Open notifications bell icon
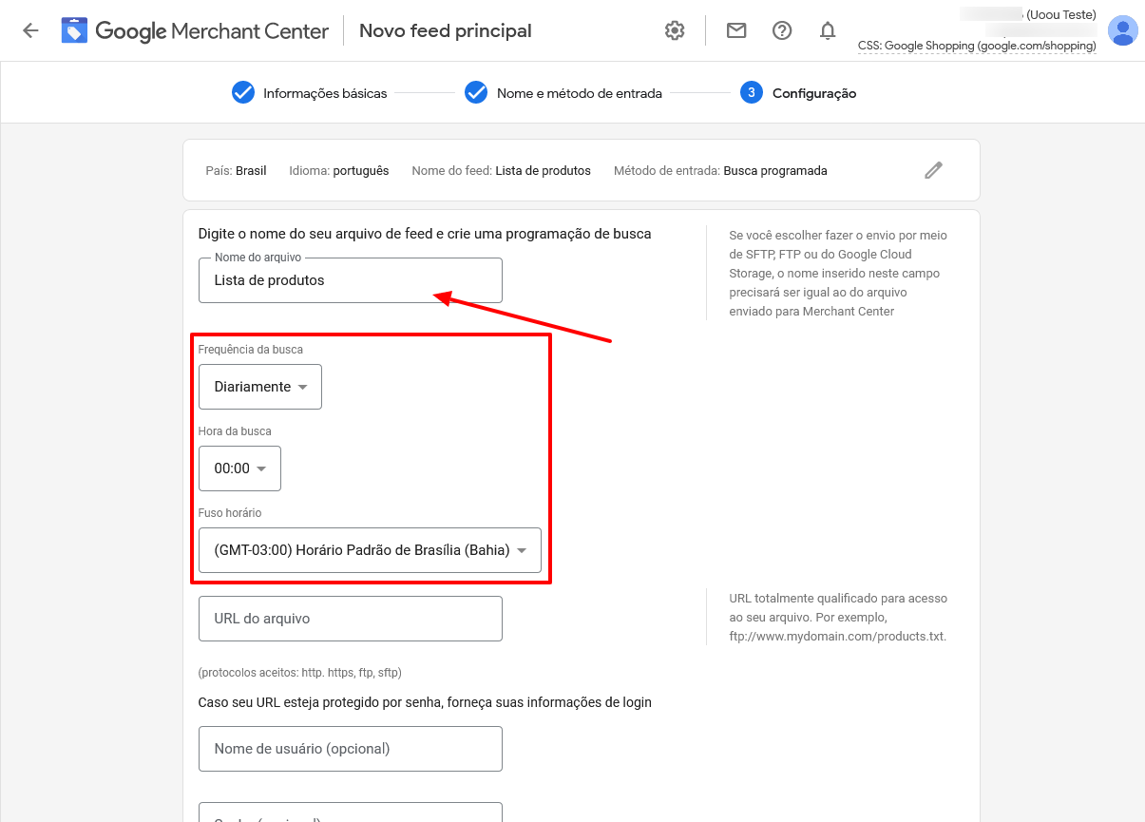Viewport: 1145px width, 822px height. coord(828,30)
